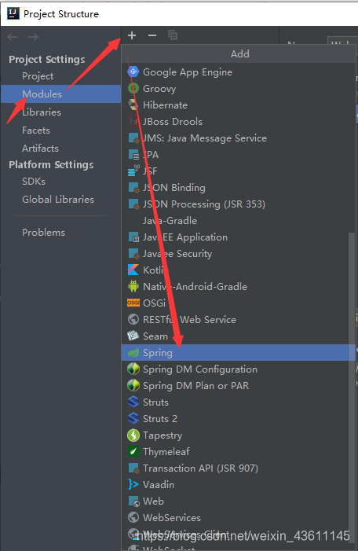358x551 pixels.
Task: Click the JSON Binding icon
Action: pos(133,188)
